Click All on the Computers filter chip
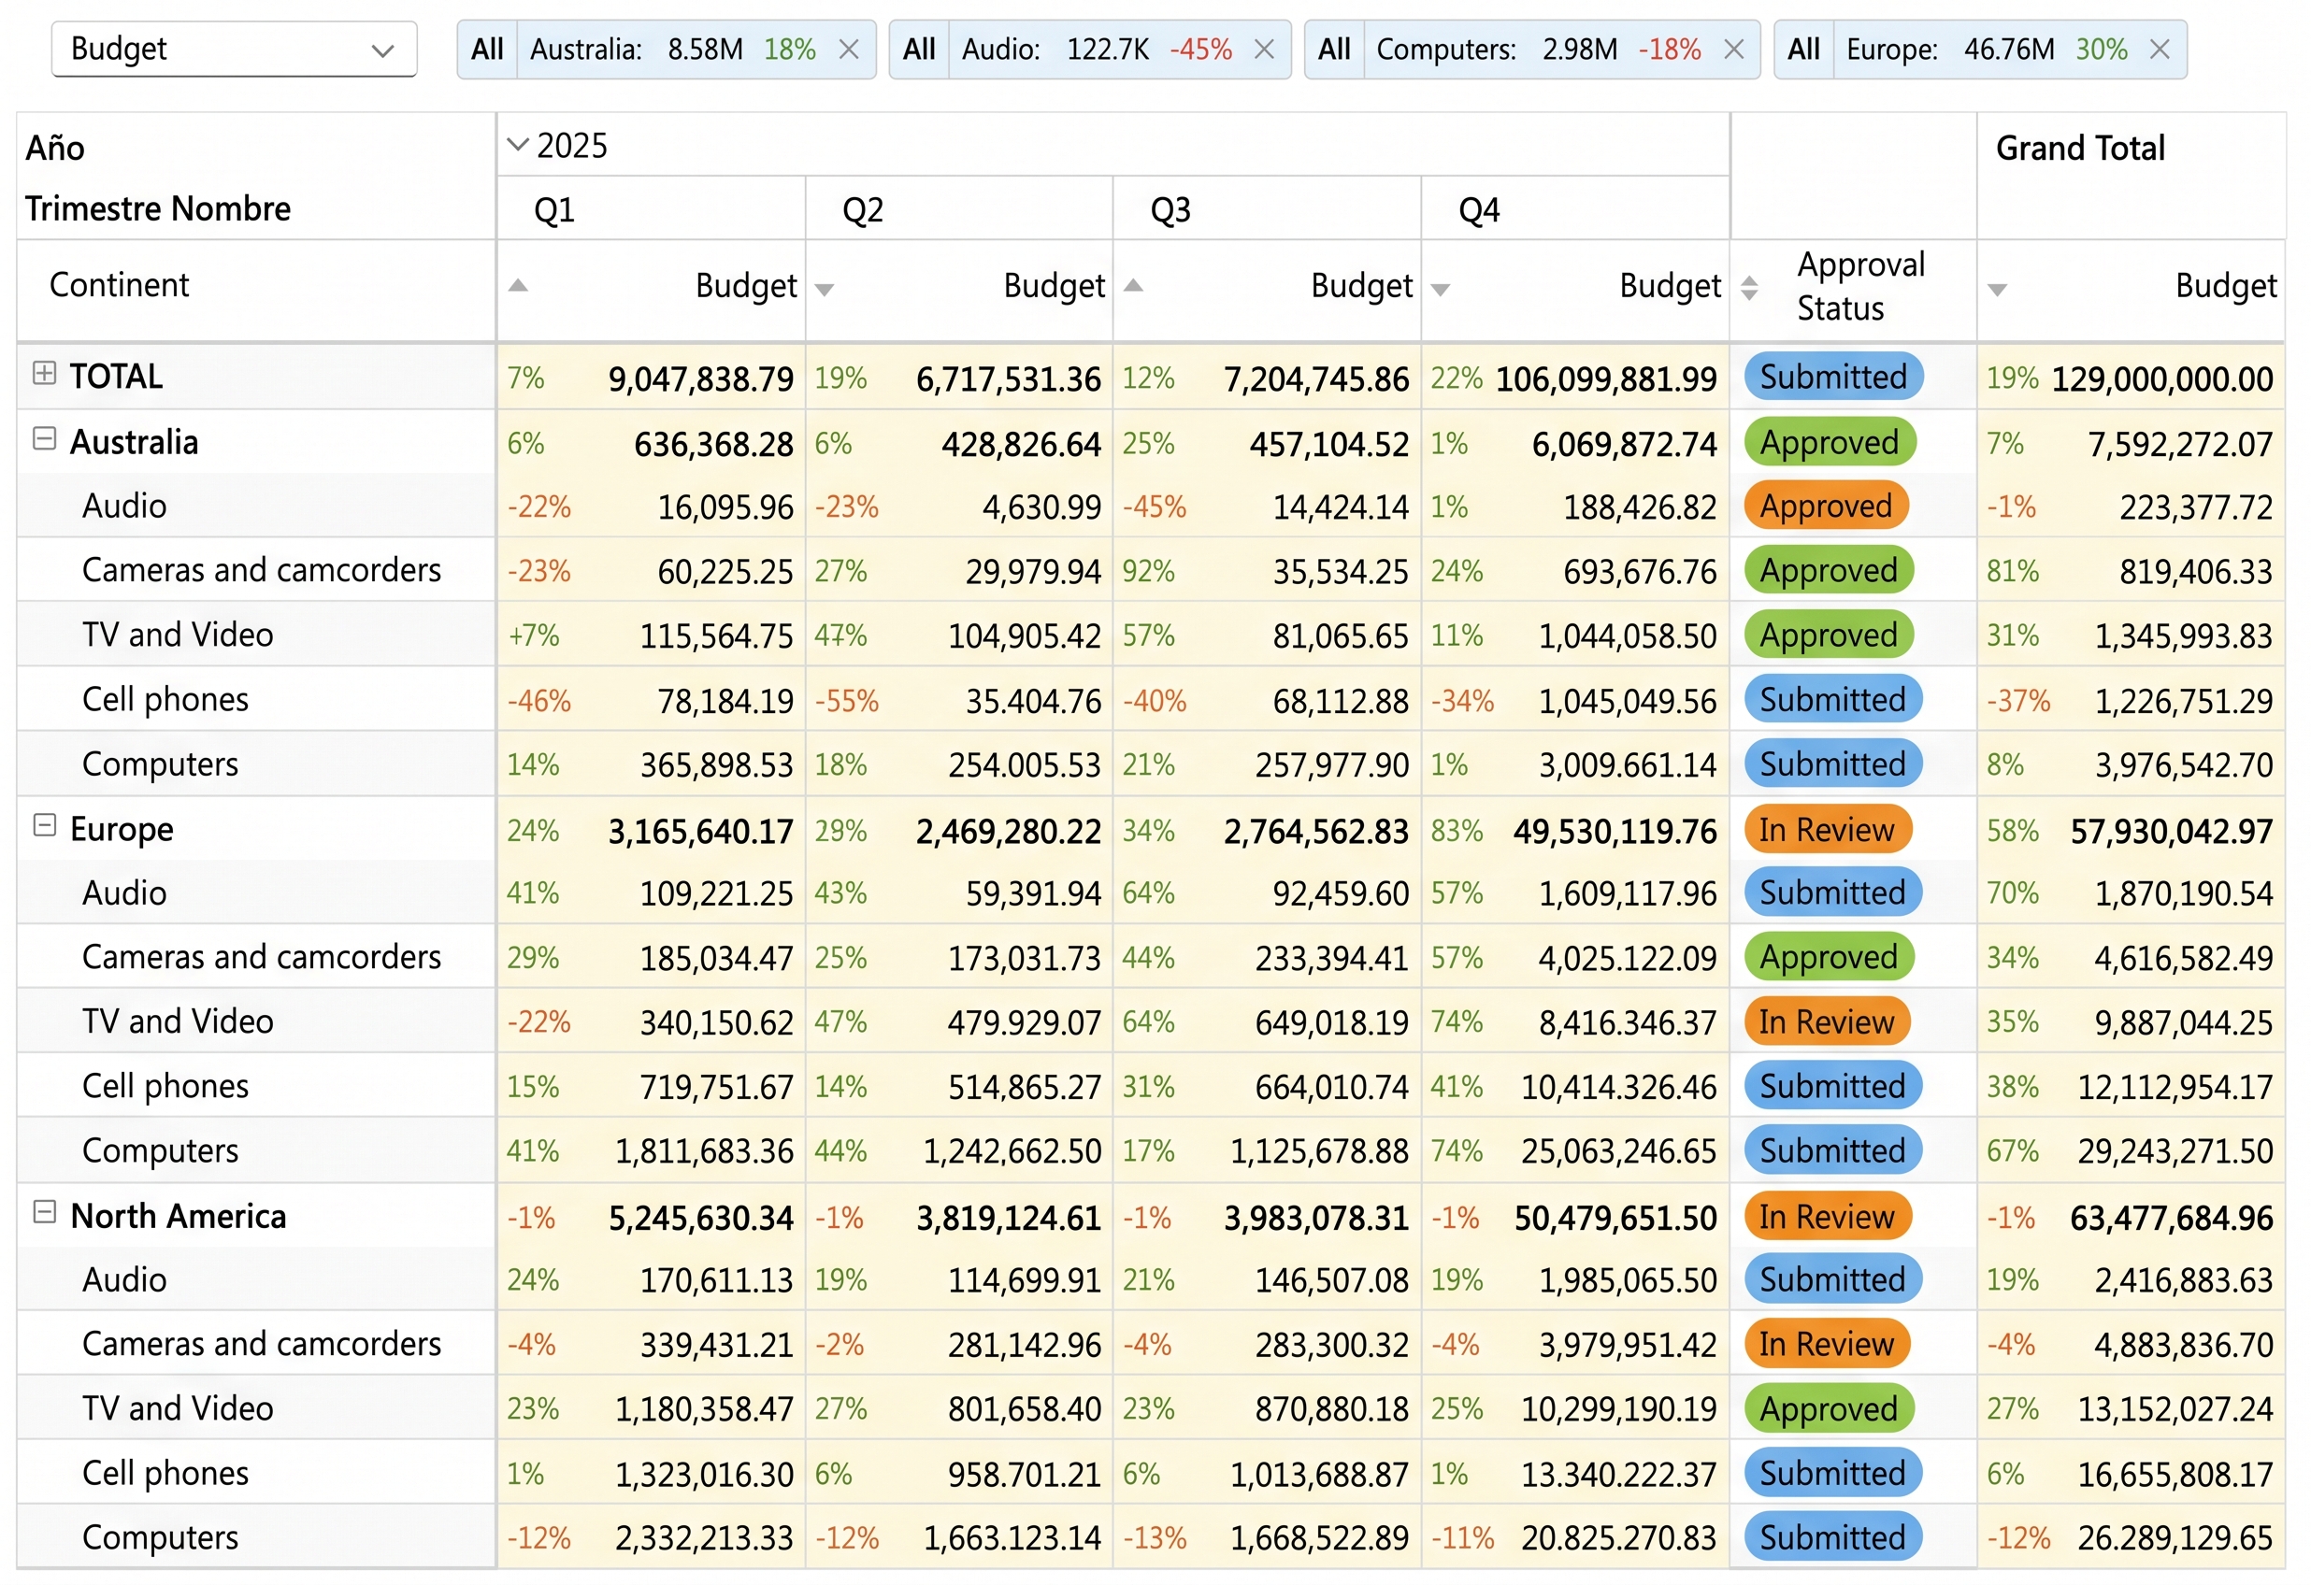Screen dimensions: 2311x1585 (x=1333, y=49)
